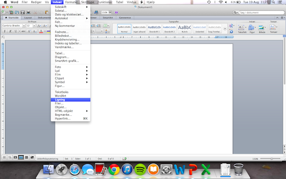Open Word help purple question icon
The height and width of the screenshot is (179, 286).
tap(116, 12)
